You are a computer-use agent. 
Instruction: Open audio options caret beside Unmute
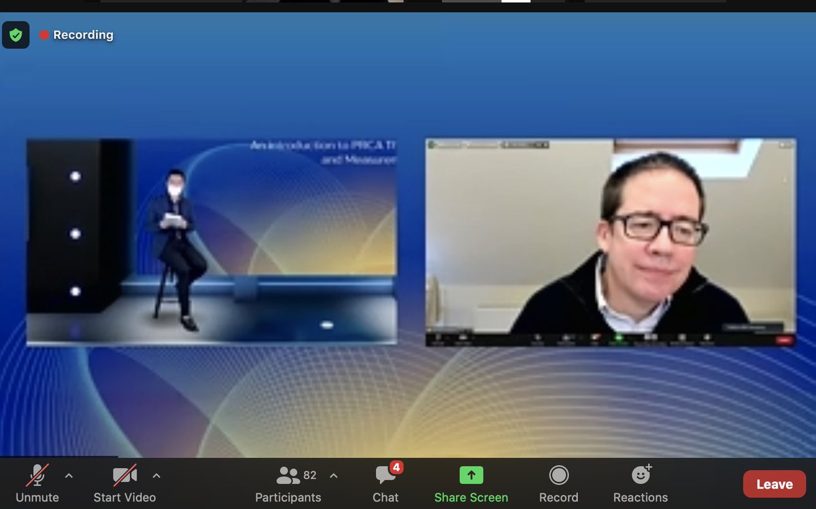click(69, 476)
